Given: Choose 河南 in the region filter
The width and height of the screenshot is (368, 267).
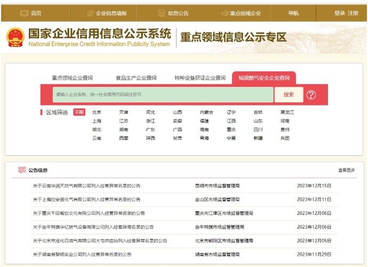Looking at the screenshot, I should pyautogui.click(x=285, y=121).
